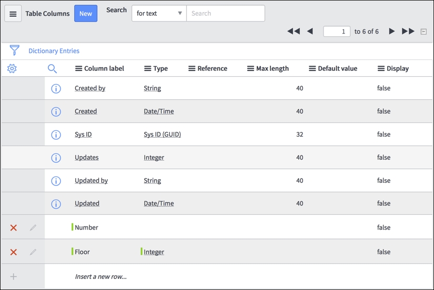Open the 'for text' search dropdown

[159, 13]
